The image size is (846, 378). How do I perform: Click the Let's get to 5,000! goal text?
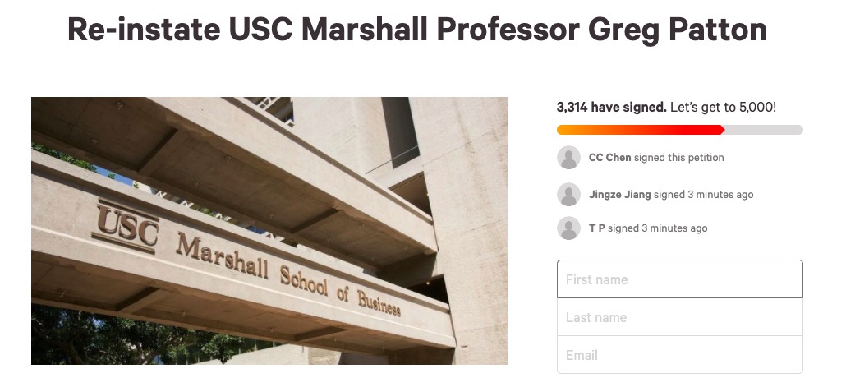[x=723, y=107]
